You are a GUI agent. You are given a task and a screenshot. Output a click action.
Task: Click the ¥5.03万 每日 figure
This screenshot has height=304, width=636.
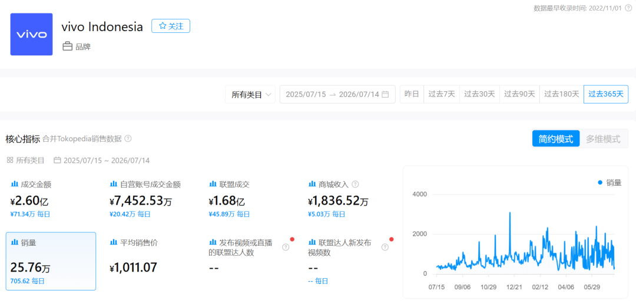(327, 215)
